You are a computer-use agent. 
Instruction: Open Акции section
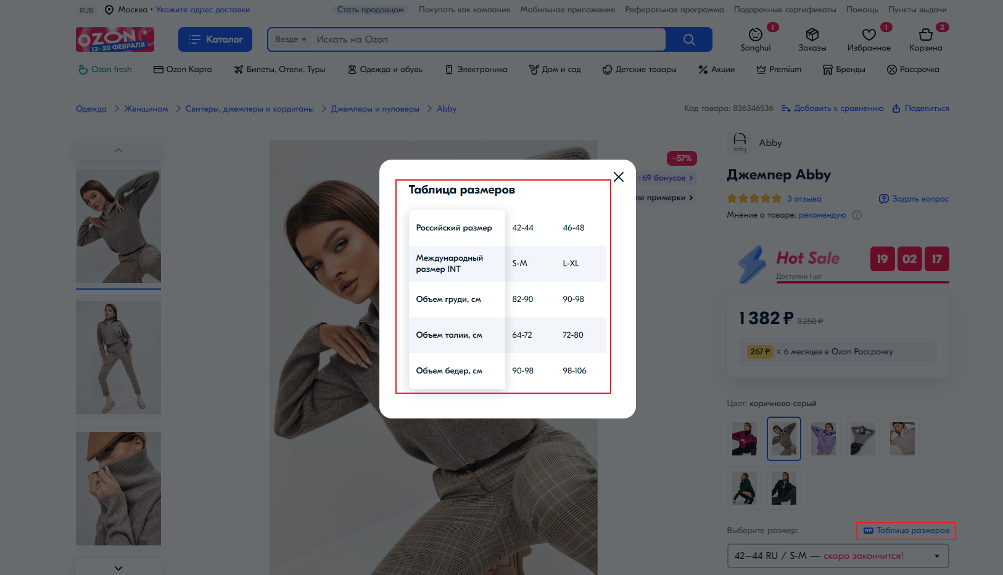(716, 70)
